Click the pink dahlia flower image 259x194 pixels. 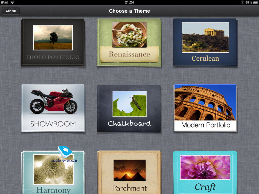coord(205,167)
